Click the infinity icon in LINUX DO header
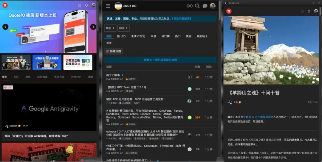 pyautogui.click(x=190, y=6)
